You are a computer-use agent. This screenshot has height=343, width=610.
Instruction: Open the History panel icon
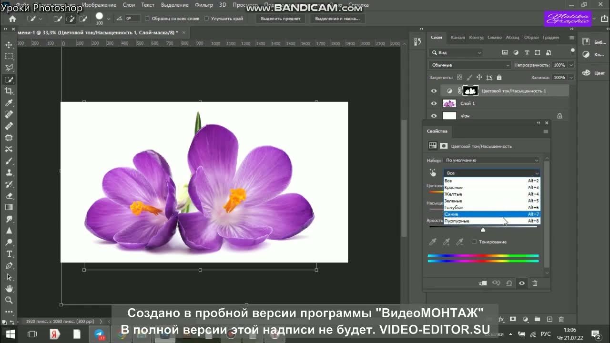pyautogui.click(x=418, y=42)
